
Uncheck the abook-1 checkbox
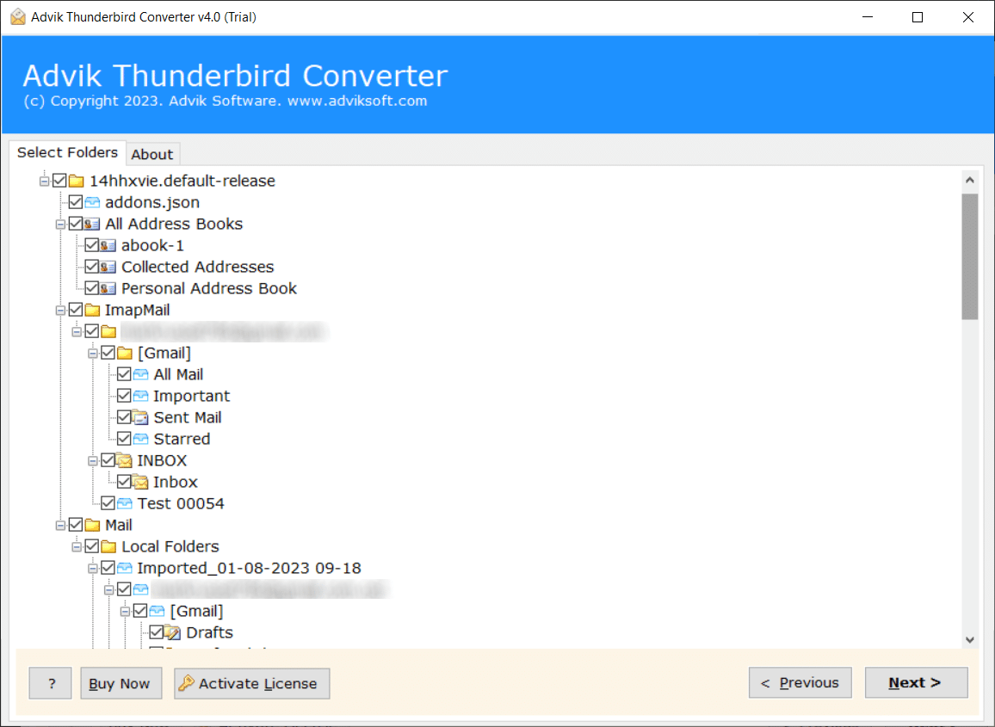pyautogui.click(x=92, y=245)
